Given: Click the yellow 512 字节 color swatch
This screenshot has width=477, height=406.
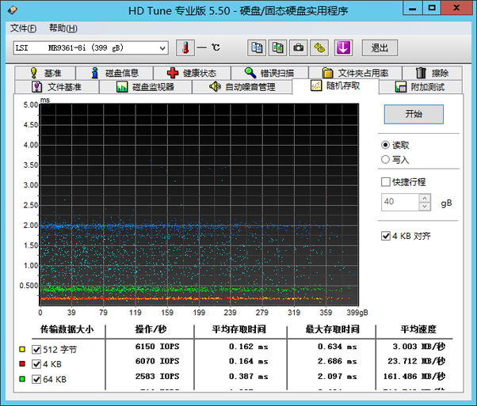Looking at the screenshot, I should pos(22,349).
